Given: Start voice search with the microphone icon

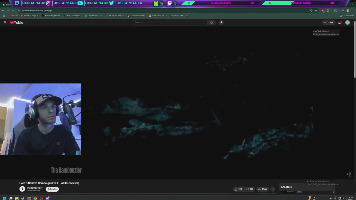Looking at the screenshot, I should tap(221, 22).
